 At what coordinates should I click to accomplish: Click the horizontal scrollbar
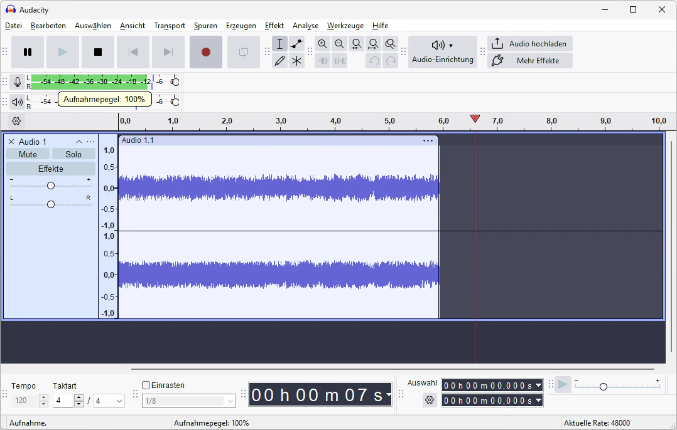pyautogui.click(x=393, y=369)
